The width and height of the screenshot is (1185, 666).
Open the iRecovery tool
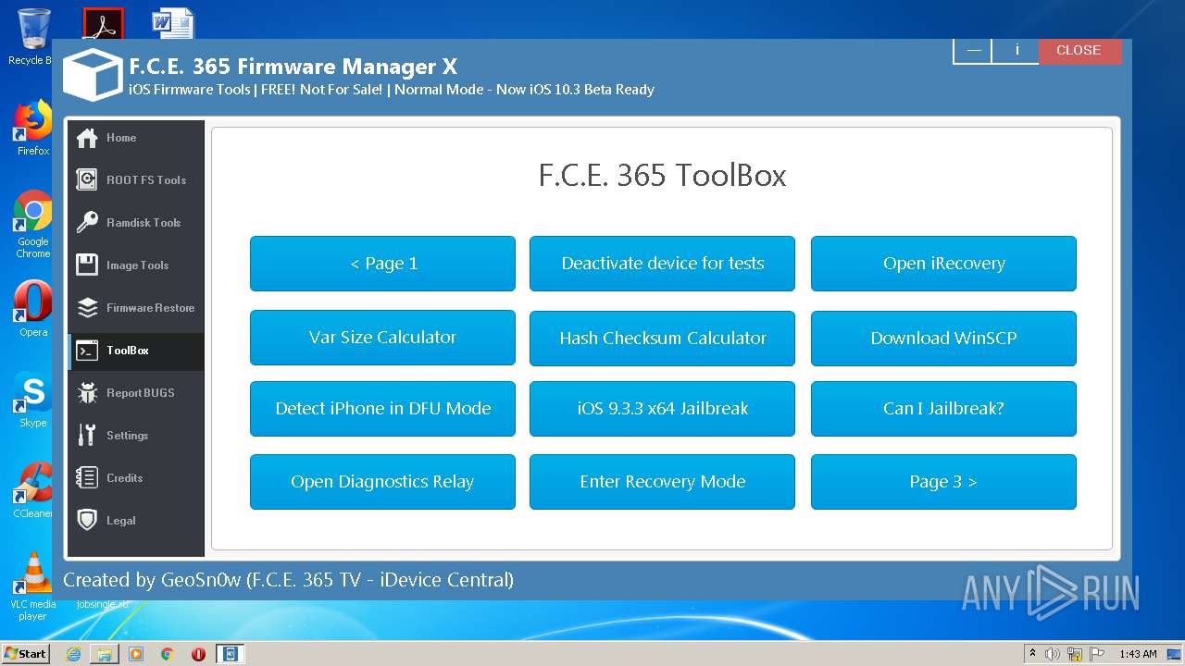[943, 264]
